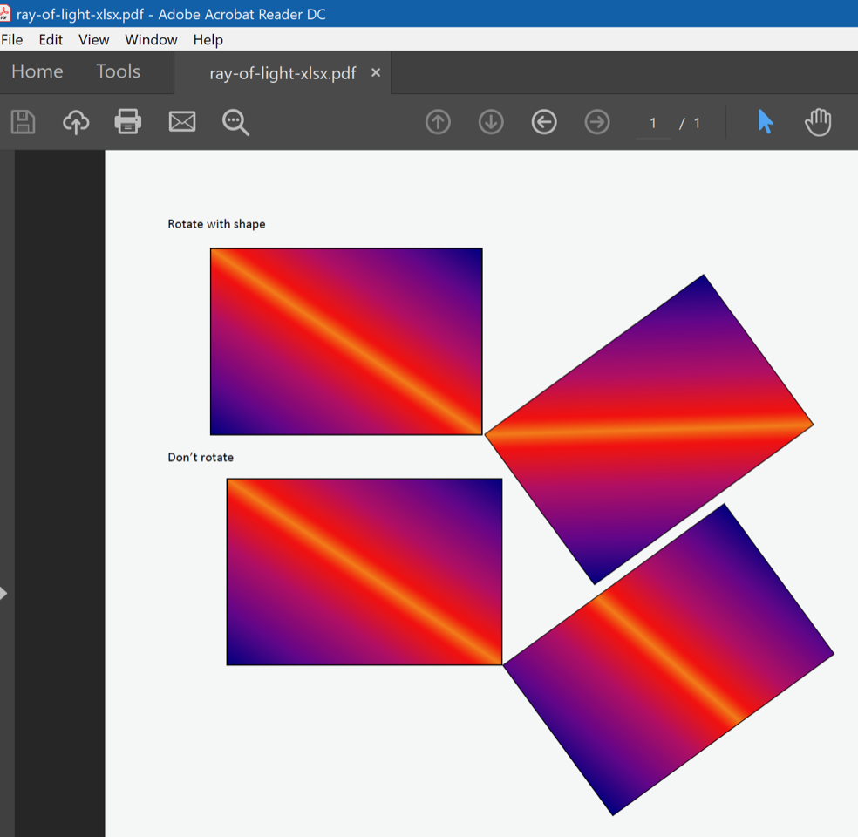Click the 'Rotate with shape' text

click(x=217, y=224)
